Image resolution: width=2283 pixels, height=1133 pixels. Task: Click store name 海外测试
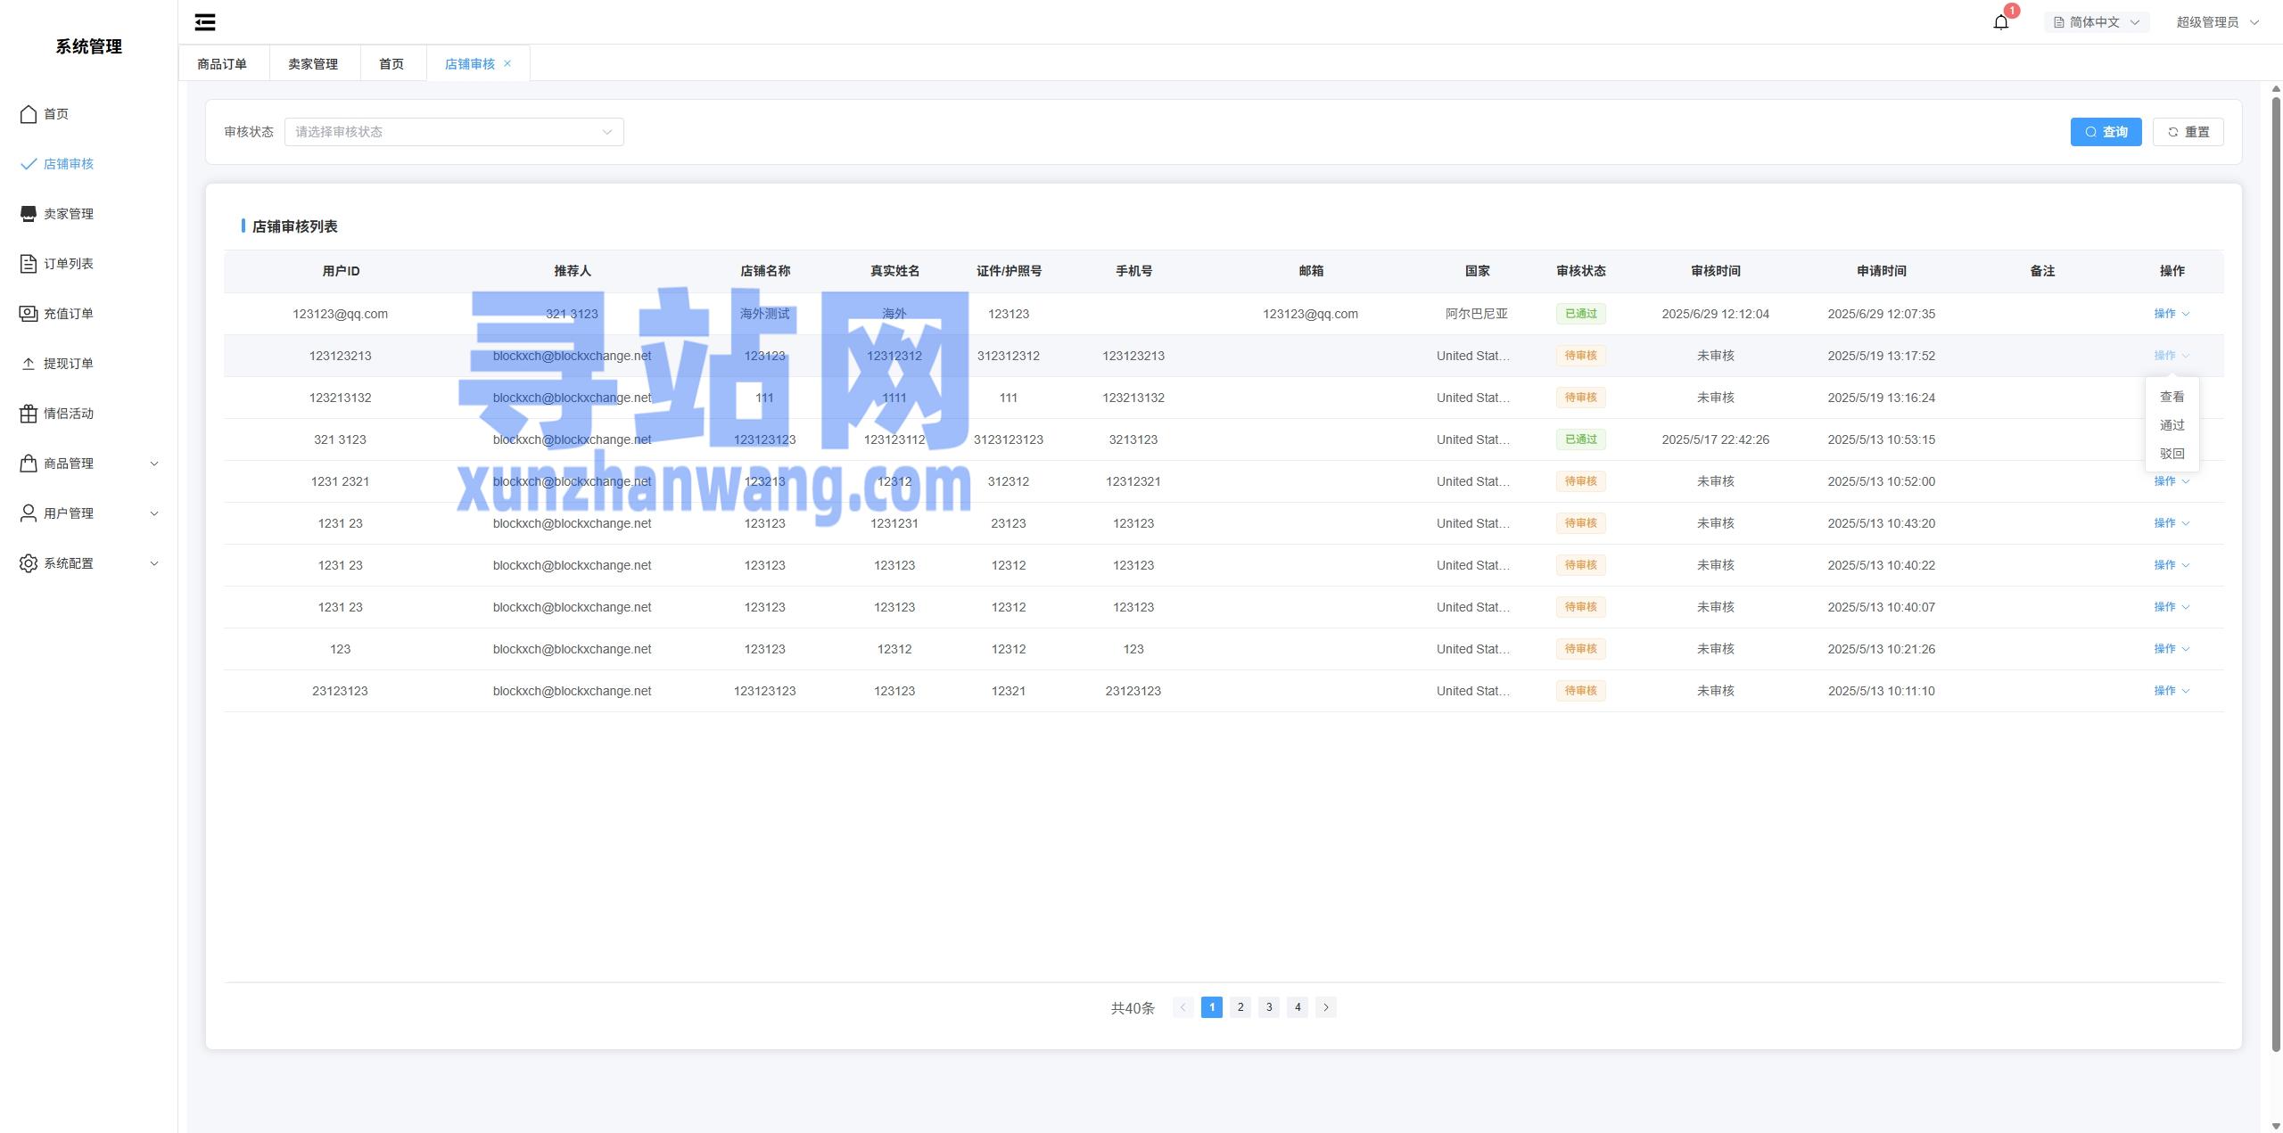click(x=764, y=314)
